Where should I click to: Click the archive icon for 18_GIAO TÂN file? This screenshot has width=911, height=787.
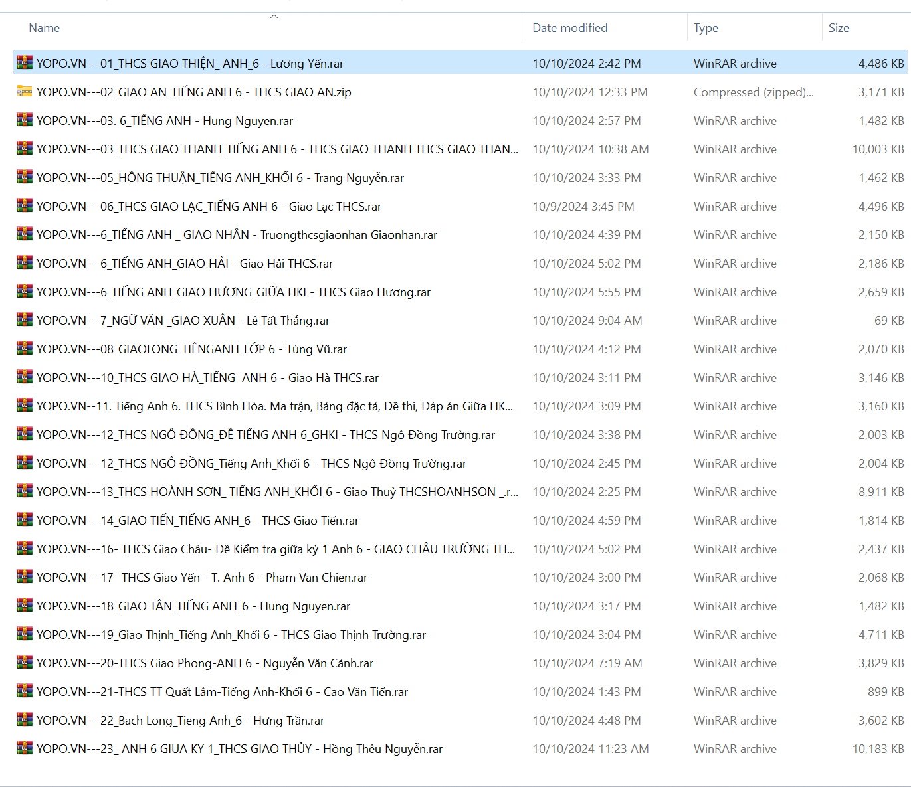25,606
